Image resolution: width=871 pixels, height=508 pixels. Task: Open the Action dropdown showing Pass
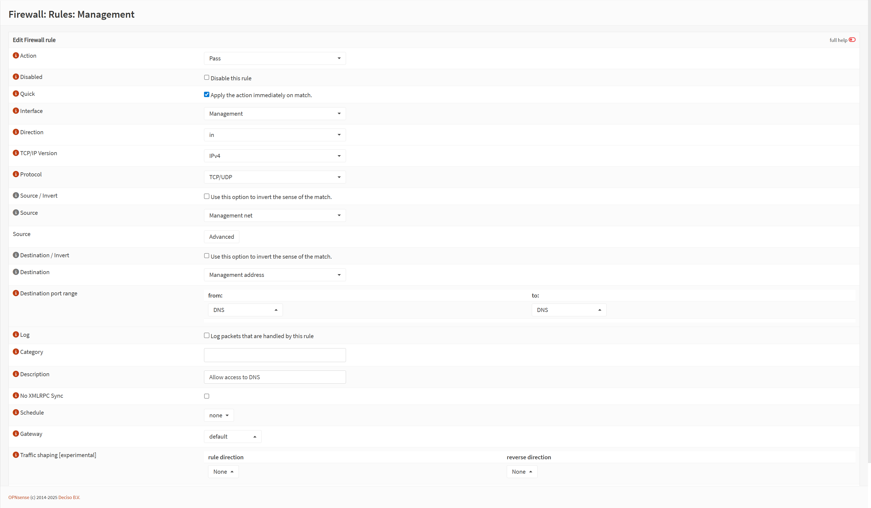(274, 59)
